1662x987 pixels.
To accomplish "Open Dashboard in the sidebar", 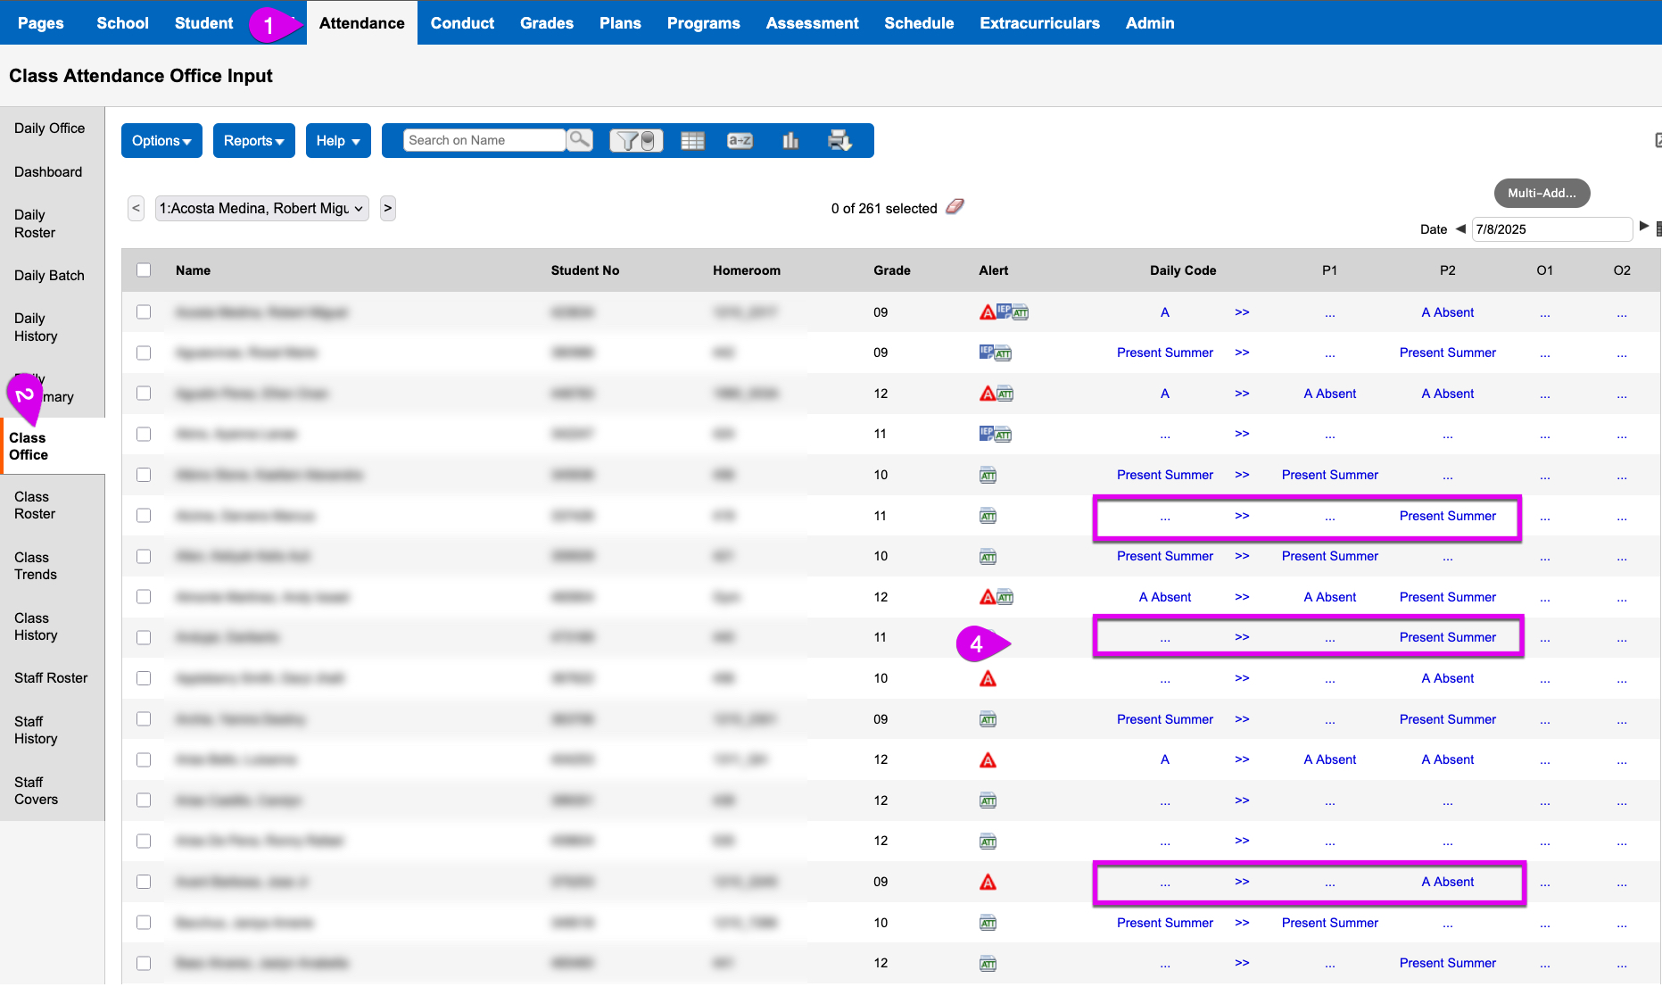I will (48, 172).
